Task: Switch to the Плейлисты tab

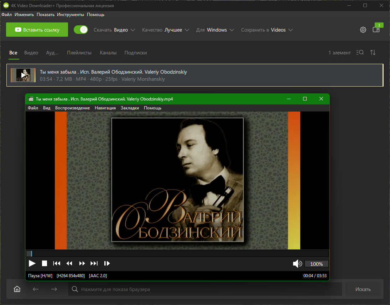Action: 79,53
